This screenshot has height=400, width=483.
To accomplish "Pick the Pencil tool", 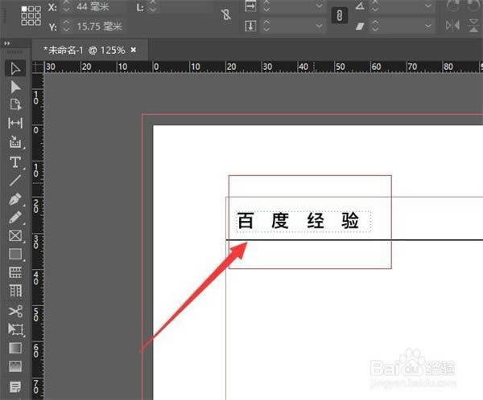I will coord(15,218).
